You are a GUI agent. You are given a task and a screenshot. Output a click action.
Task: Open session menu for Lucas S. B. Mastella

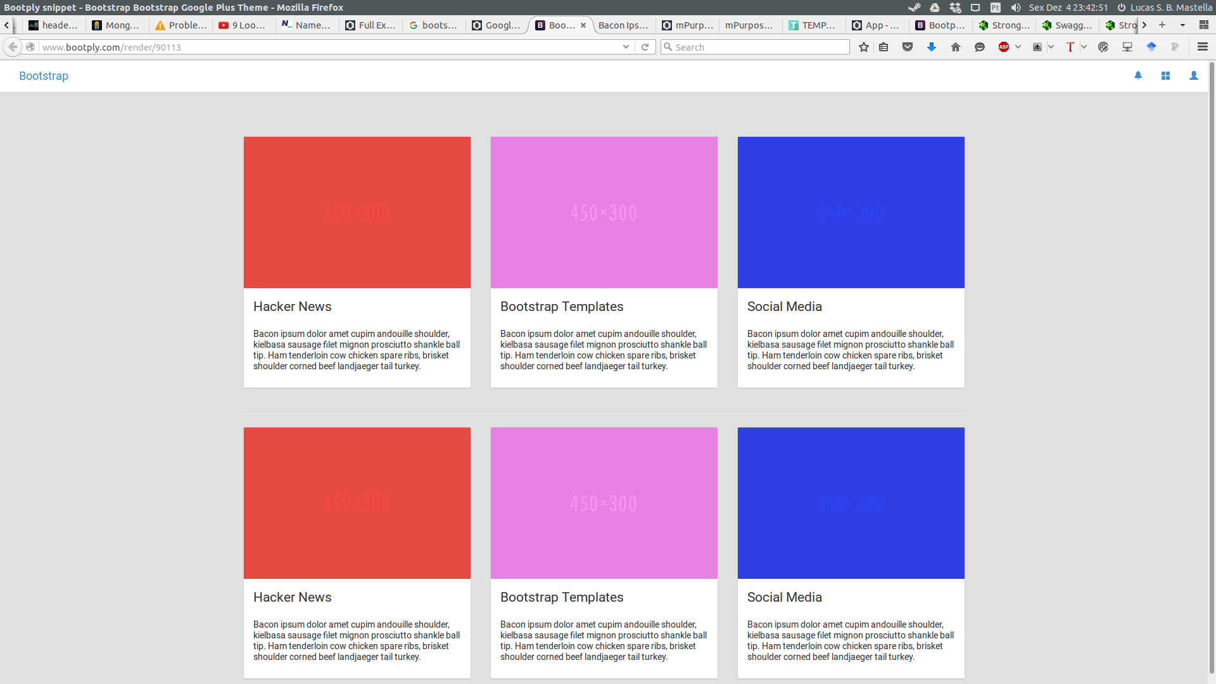(1165, 8)
